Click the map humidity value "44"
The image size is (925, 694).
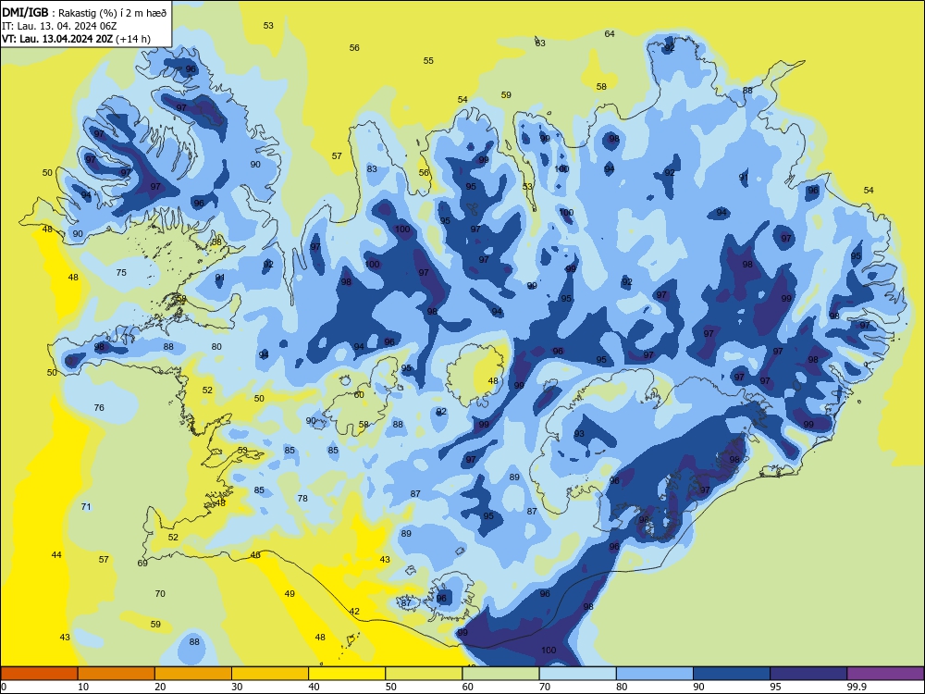tap(56, 554)
